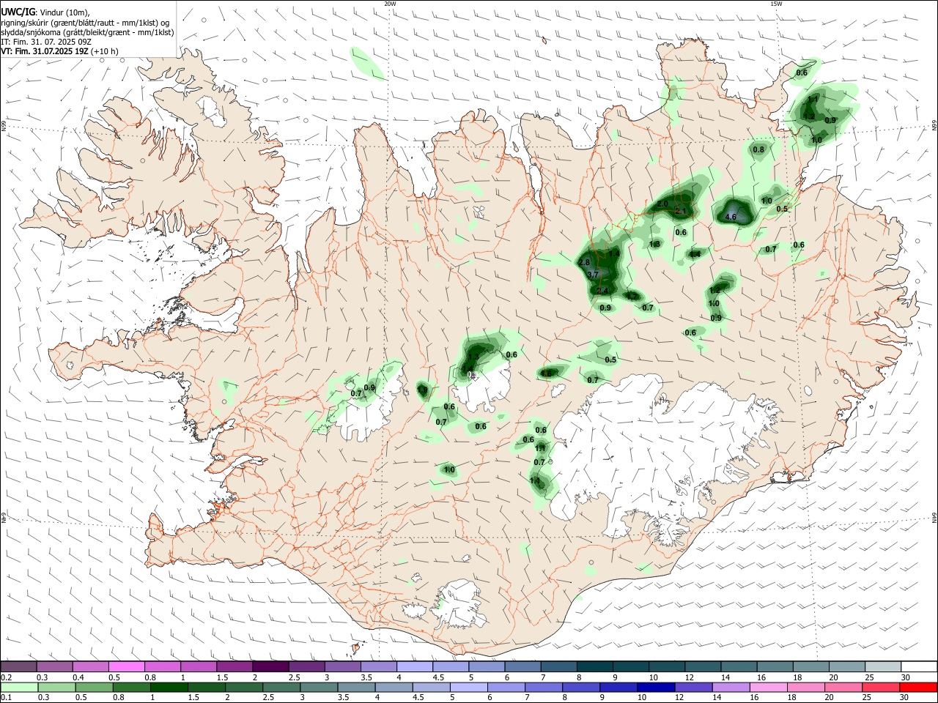Click the '0.2' label in the snow legend row
The height and width of the screenshot is (703, 938).
(6, 677)
